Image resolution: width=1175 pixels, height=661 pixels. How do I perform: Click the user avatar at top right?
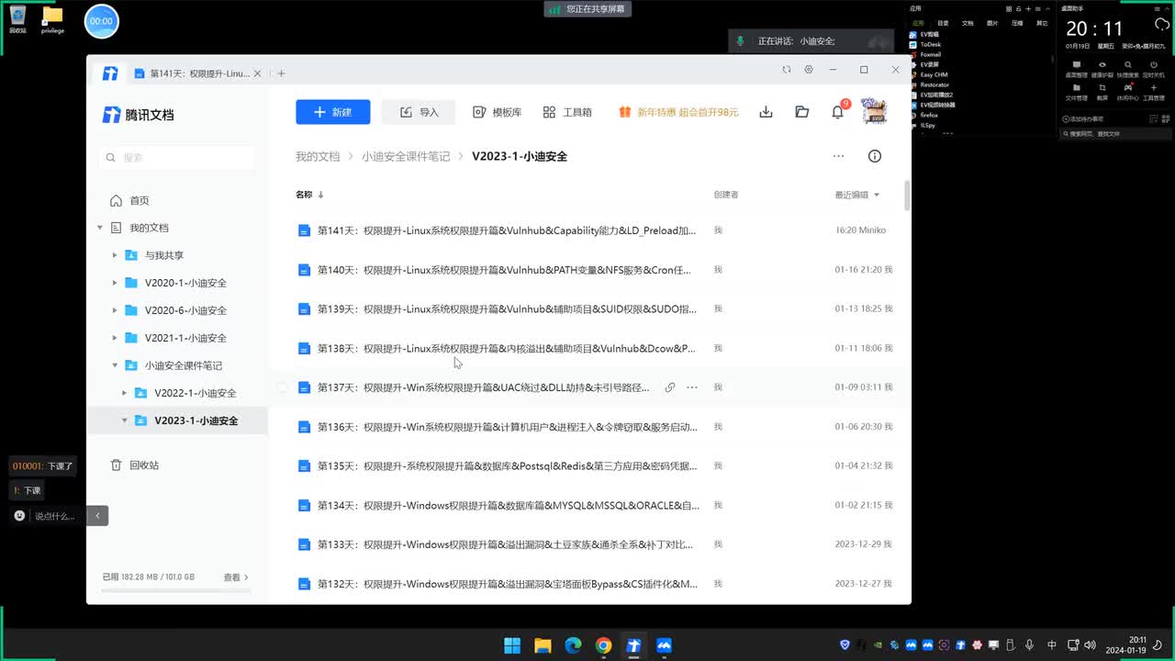pos(874,111)
